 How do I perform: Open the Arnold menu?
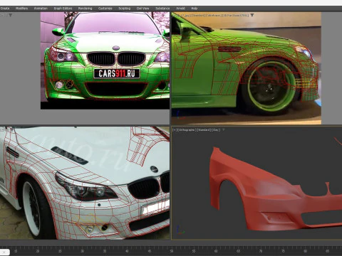click(x=180, y=9)
